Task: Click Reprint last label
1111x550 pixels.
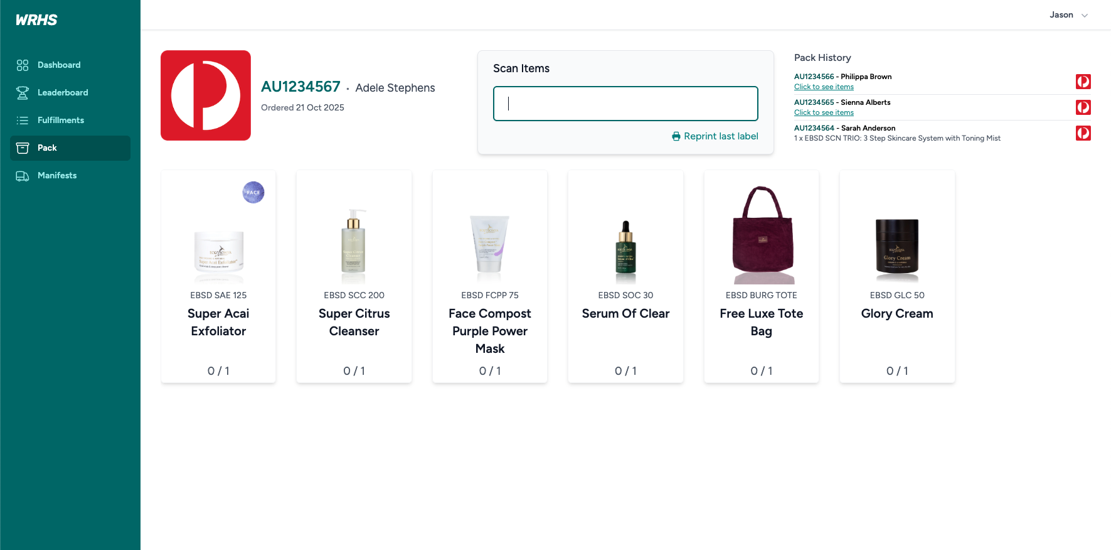Action: coord(720,136)
